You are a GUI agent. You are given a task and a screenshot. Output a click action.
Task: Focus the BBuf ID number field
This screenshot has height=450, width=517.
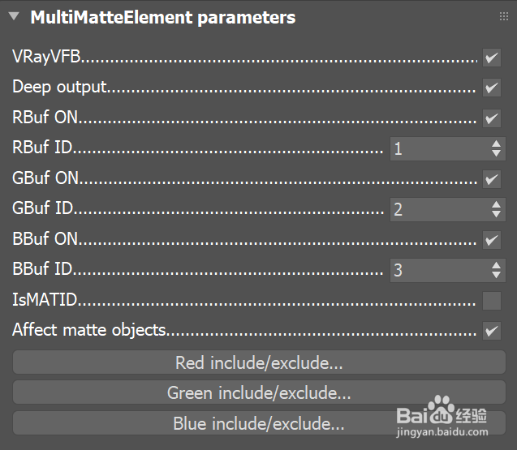(438, 270)
